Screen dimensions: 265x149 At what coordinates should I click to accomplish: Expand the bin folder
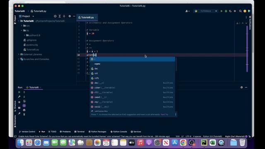(x=22, y=26)
